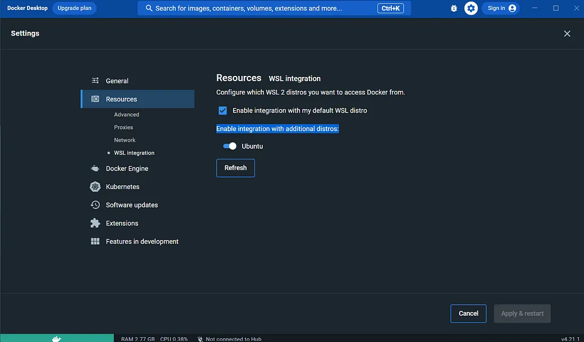Click the Resources disk icon
Screen dimensions: 584x342
click(x=96, y=99)
